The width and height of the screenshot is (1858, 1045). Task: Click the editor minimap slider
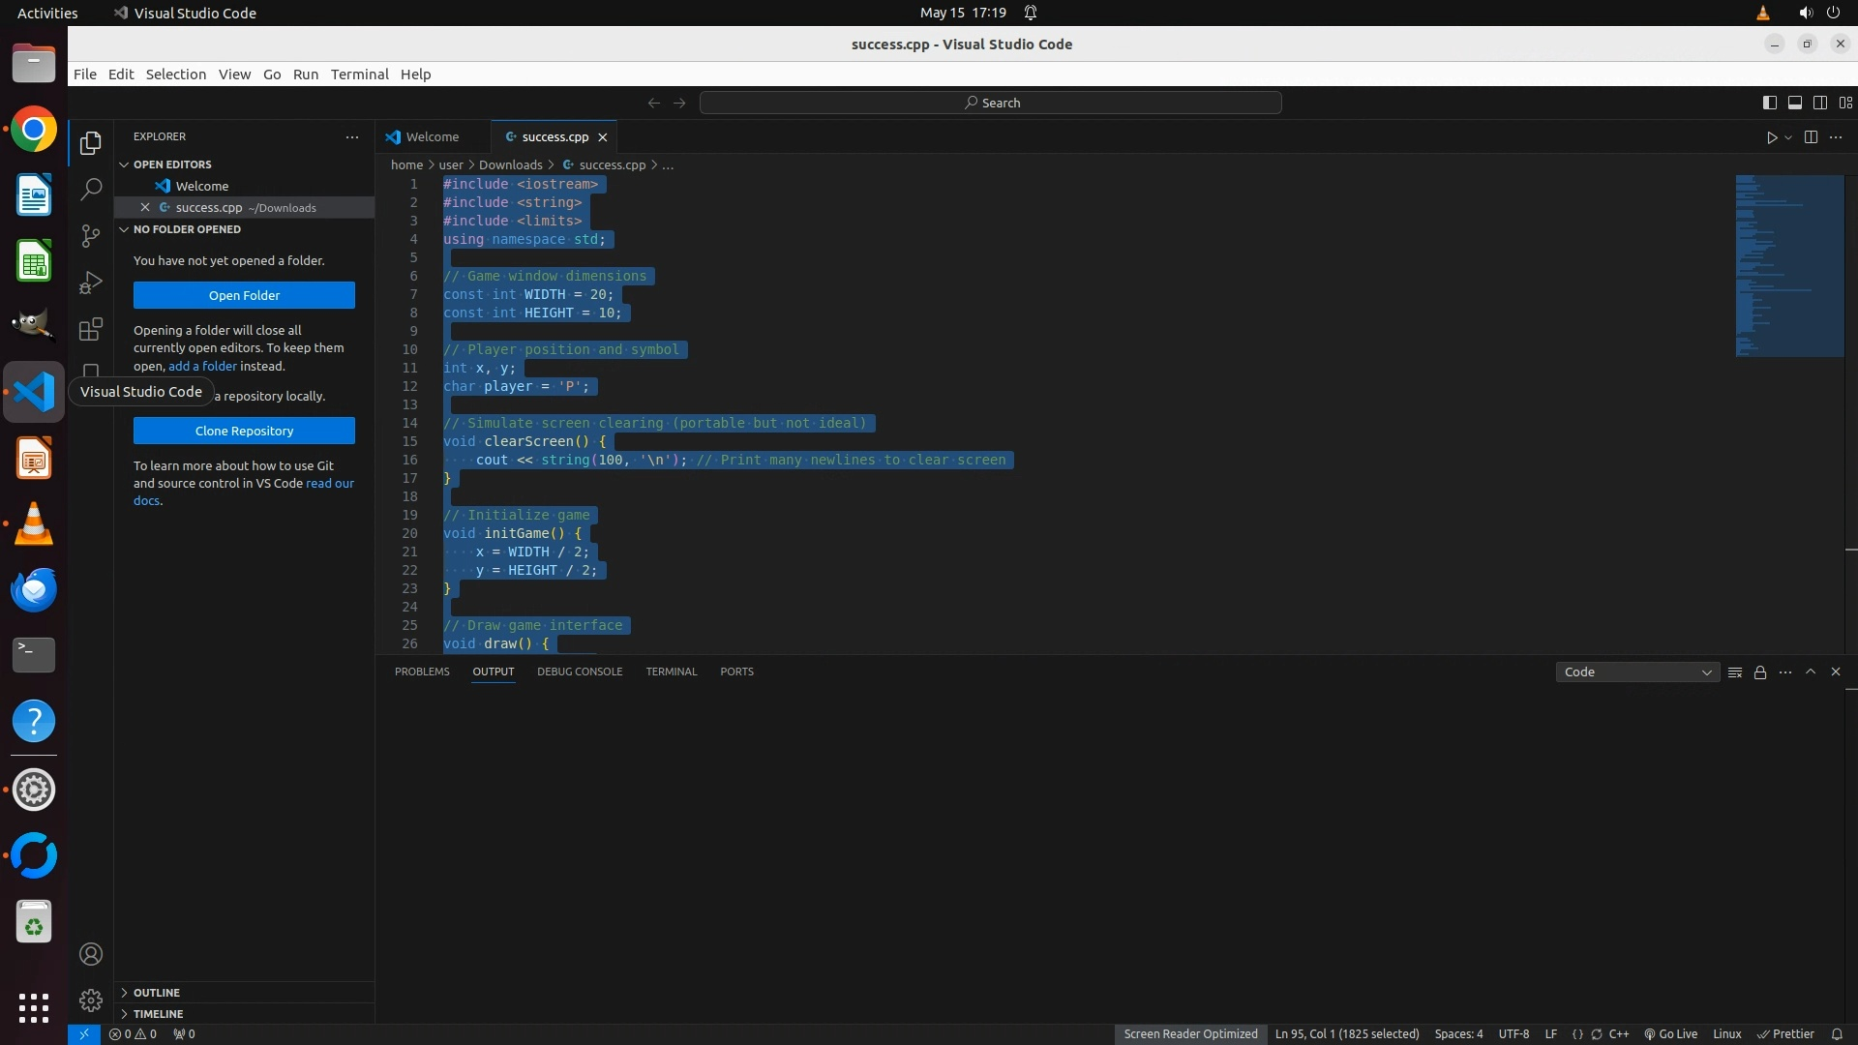[x=1788, y=265]
